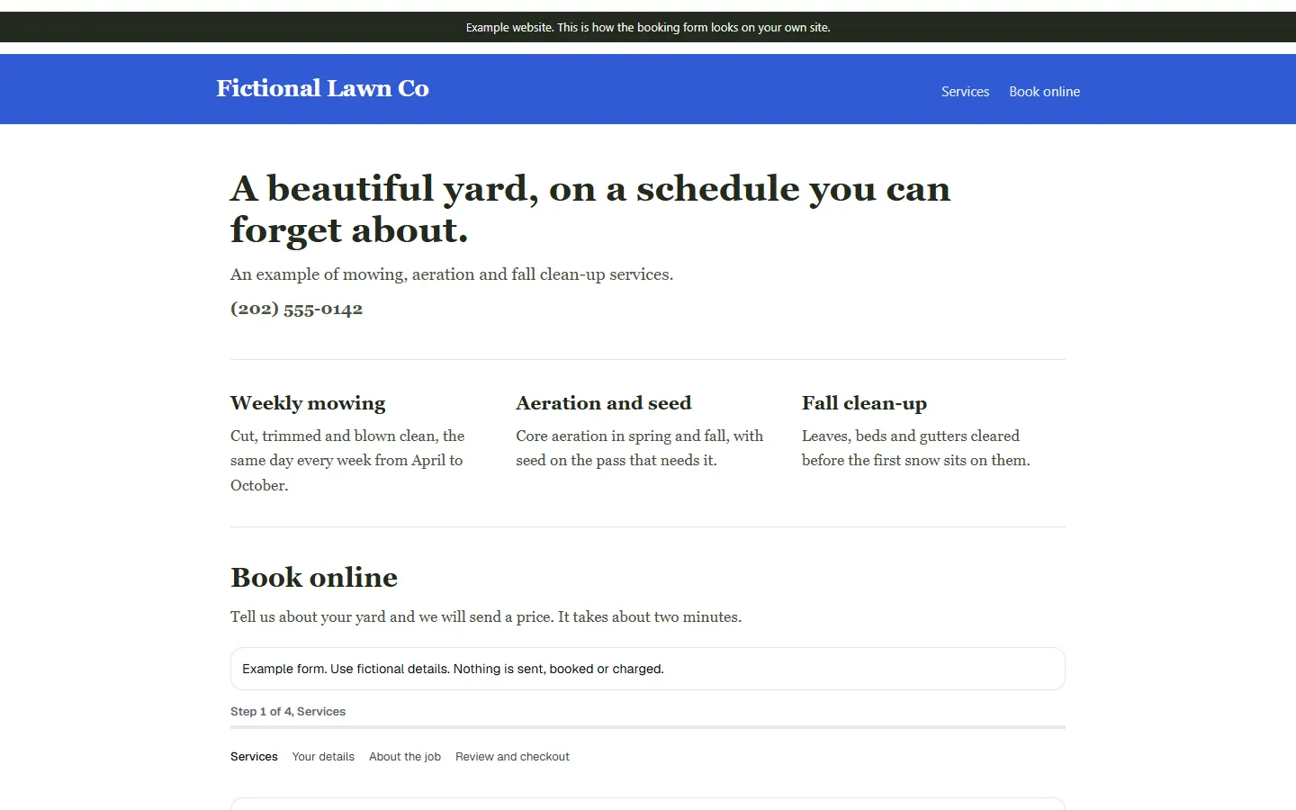Click the Fall clean-up heading

(864, 403)
